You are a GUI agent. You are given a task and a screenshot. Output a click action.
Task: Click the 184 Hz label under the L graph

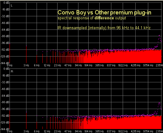[x=88, y=65]
